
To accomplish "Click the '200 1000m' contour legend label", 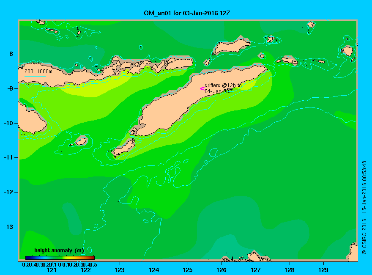I will point(38,71).
